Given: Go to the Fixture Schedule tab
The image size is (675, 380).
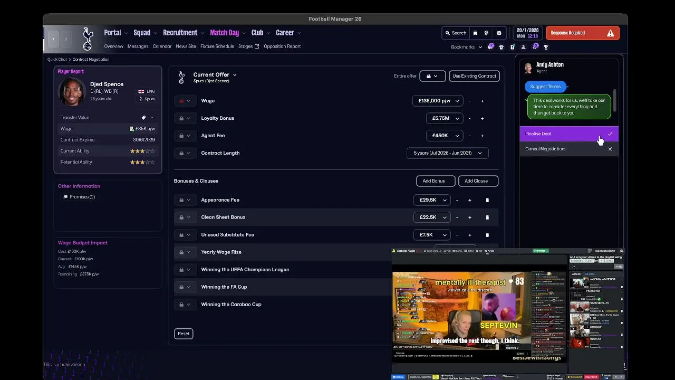Looking at the screenshot, I should point(217,46).
